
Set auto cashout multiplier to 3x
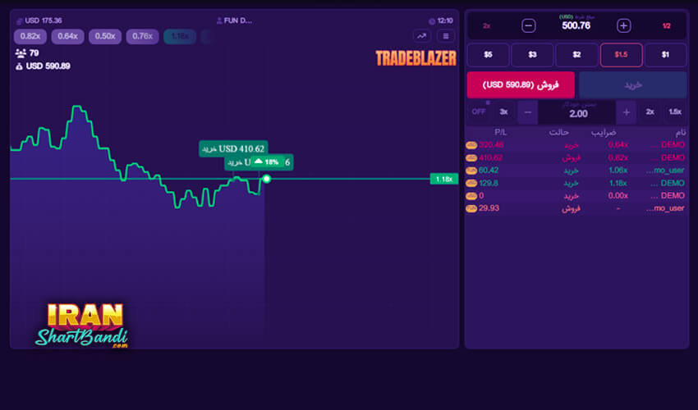(x=503, y=112)
